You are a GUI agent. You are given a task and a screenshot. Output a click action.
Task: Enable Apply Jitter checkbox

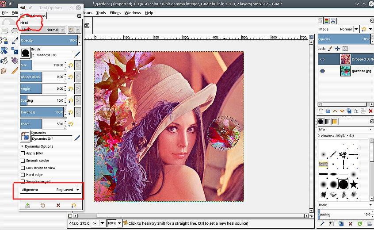pos(23,153)
